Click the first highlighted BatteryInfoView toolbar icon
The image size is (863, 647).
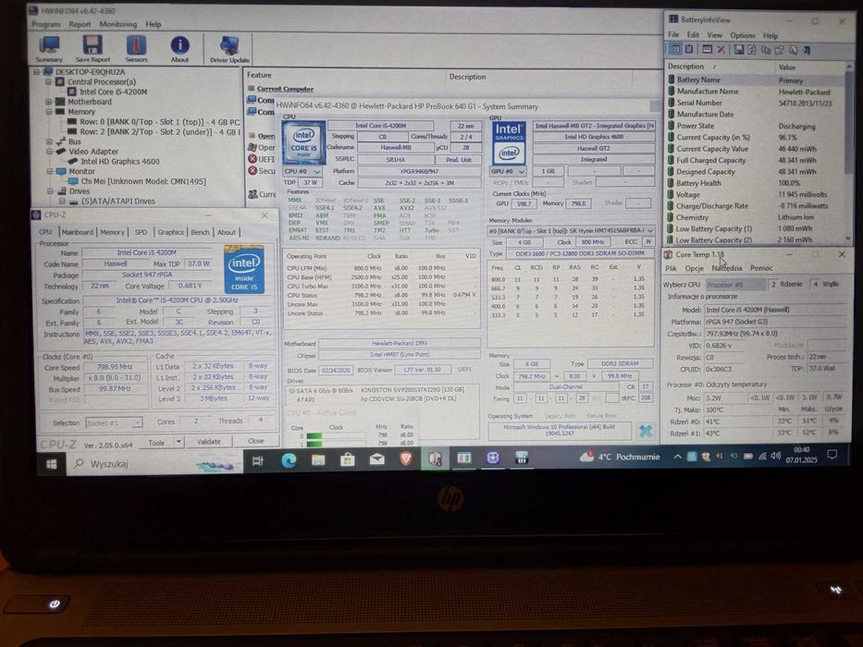pyautogui.click(x=675, y=50)
